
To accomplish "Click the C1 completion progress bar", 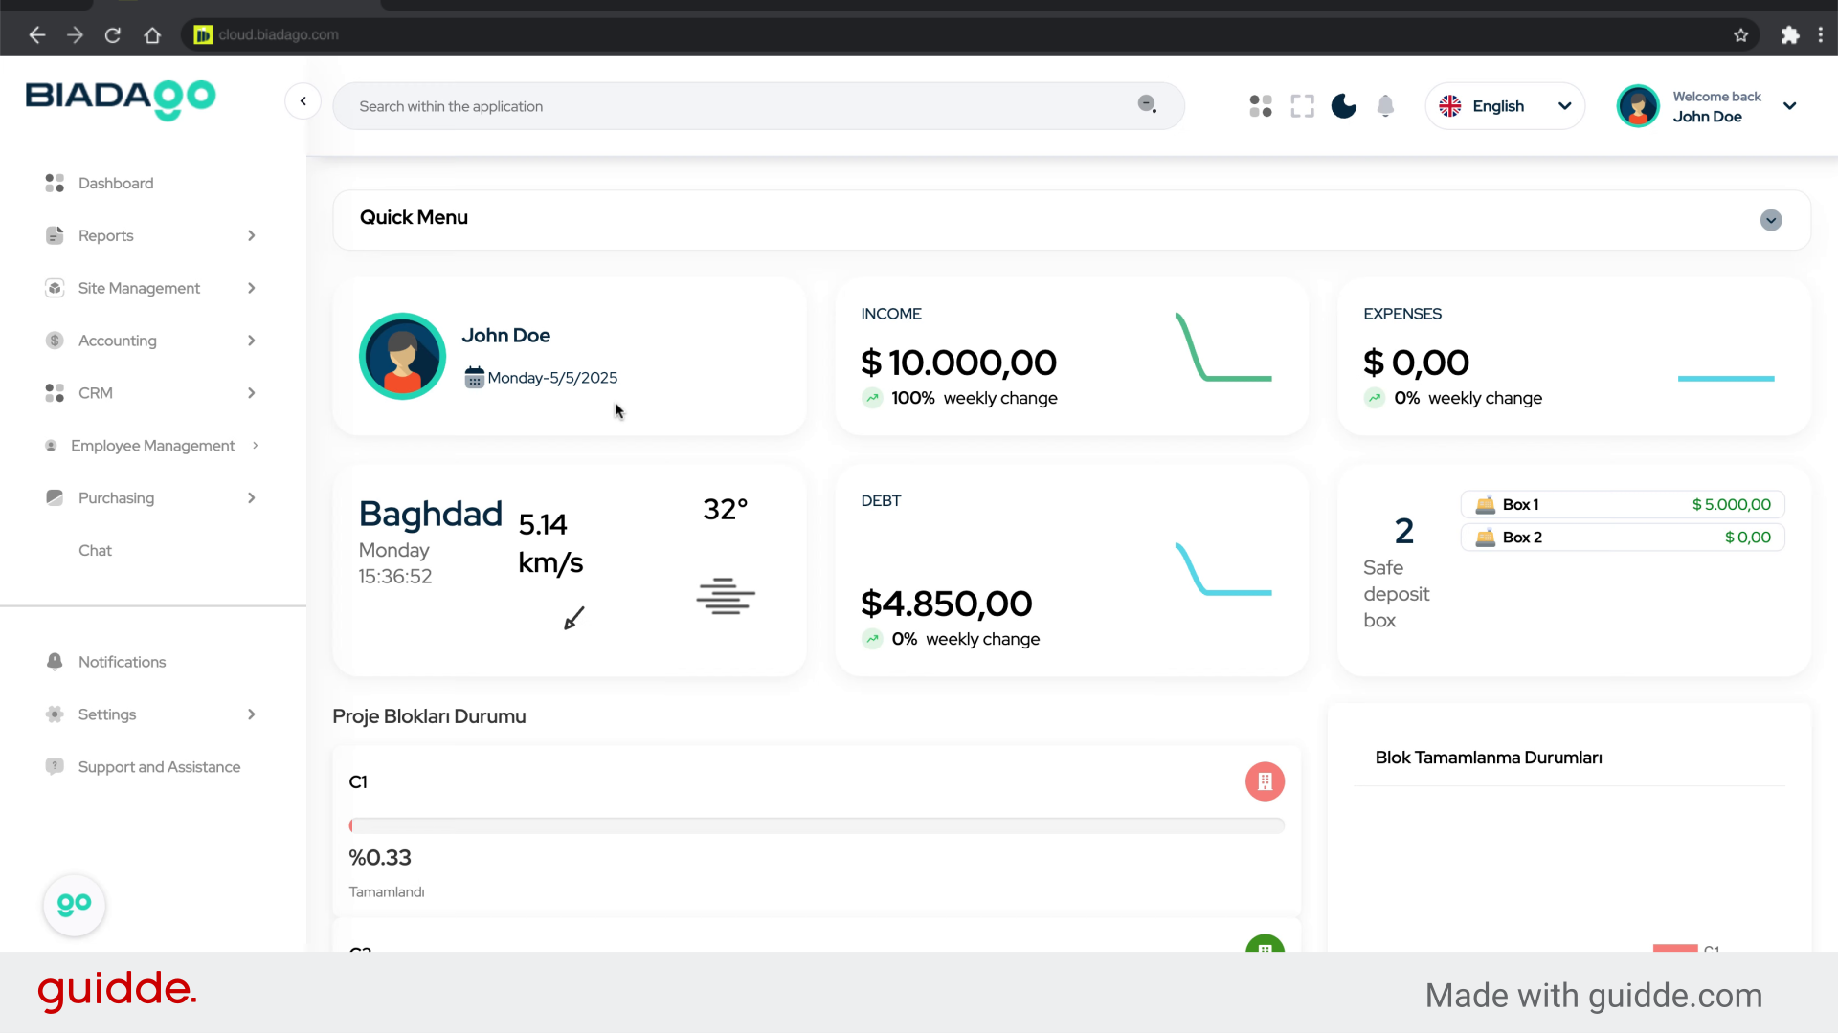I will (817, 825).
